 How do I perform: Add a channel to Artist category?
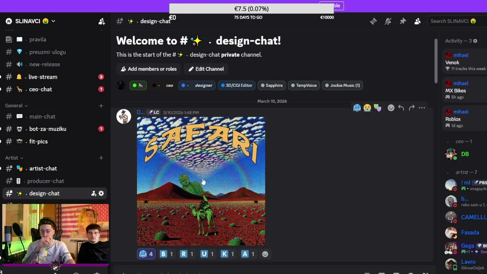pyautogui.click(x=101, y=158)
